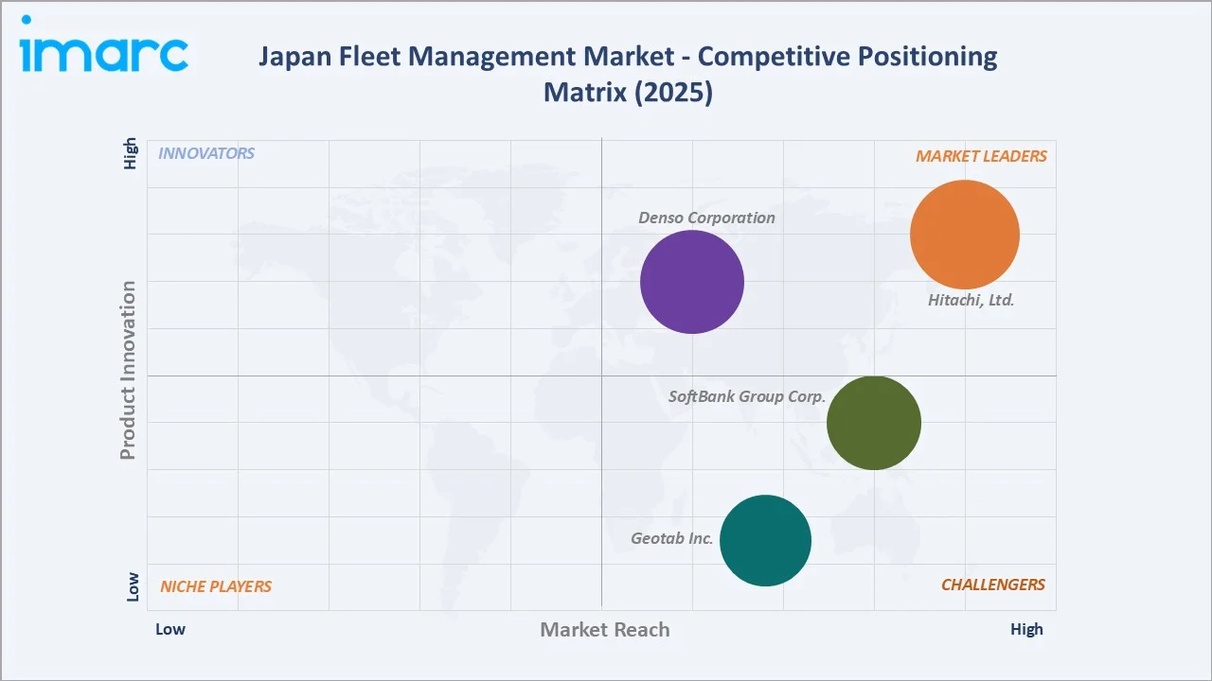Click the 'High' label on vertical axis
The image size is (1212, 681).
[131, 154]
